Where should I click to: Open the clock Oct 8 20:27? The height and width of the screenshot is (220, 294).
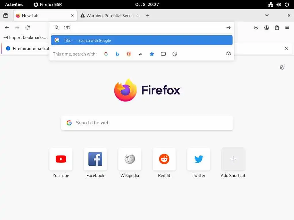tap(147, 5)
